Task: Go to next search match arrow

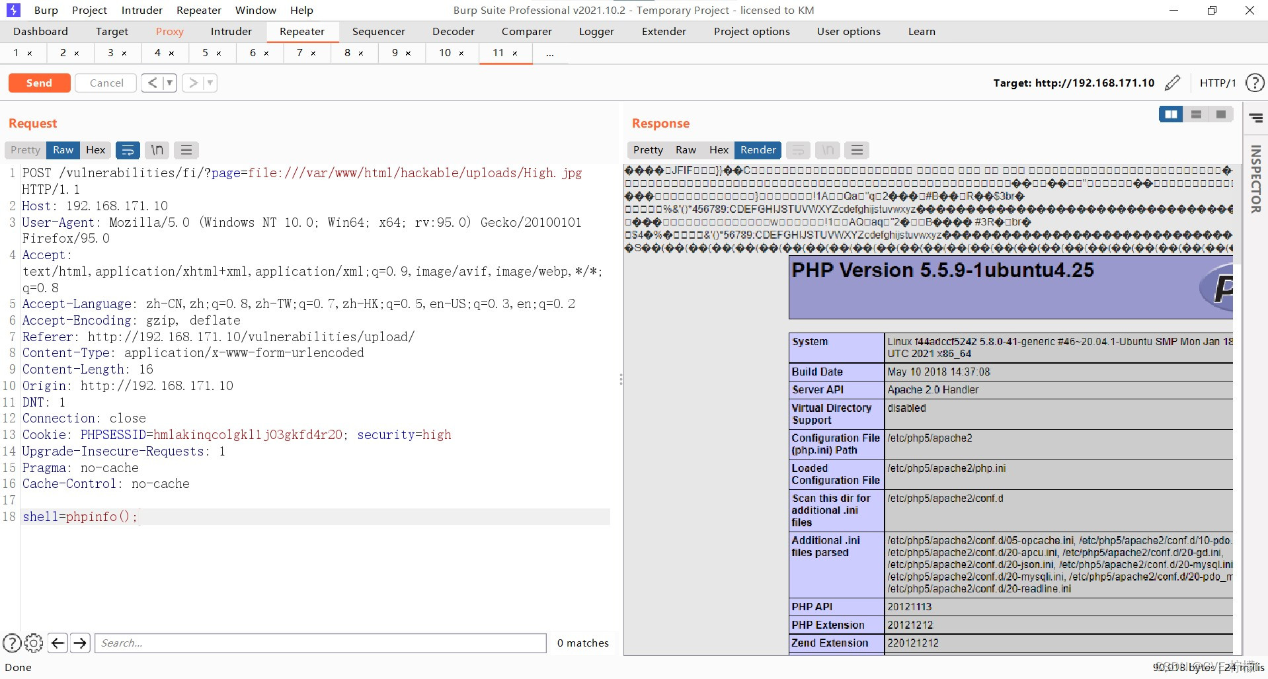Action: (81, 643)
